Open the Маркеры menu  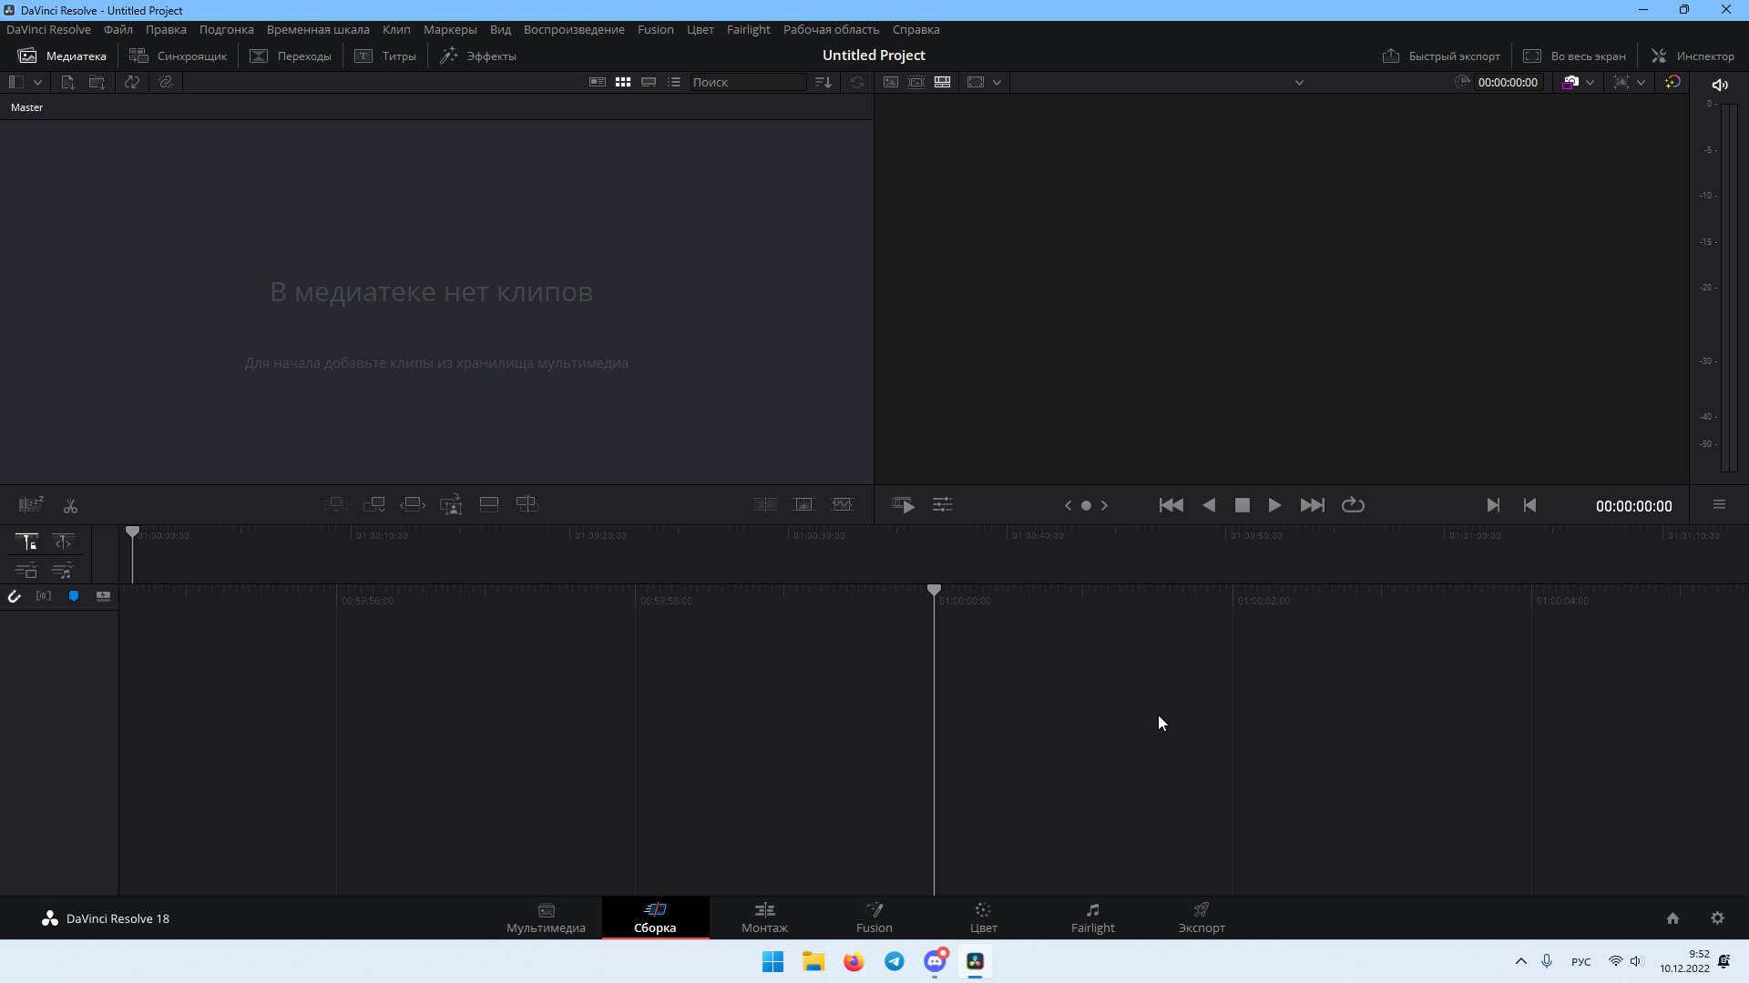tap(450, 29)
